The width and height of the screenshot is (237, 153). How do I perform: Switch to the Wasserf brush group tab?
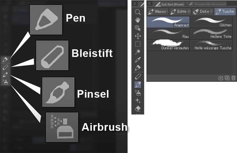[x=158, y=11]
